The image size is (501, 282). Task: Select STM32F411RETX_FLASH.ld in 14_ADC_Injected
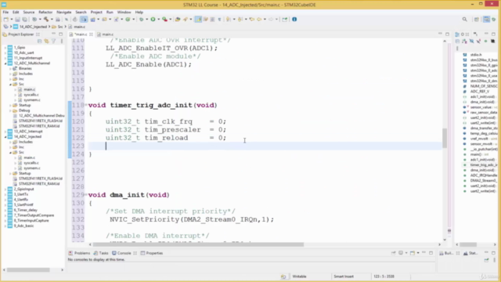[x=41, y=179]
